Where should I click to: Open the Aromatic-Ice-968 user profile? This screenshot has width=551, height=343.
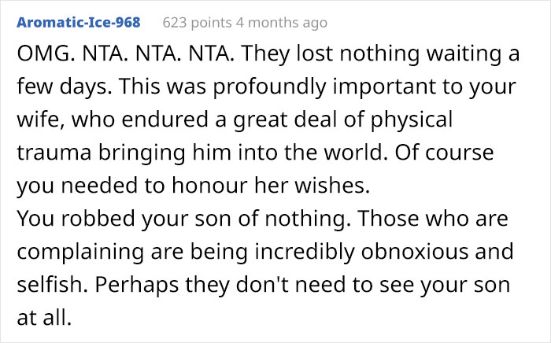pos(79,23)
